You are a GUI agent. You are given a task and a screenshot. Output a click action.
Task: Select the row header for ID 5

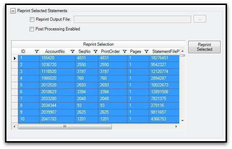coord(15,85)
